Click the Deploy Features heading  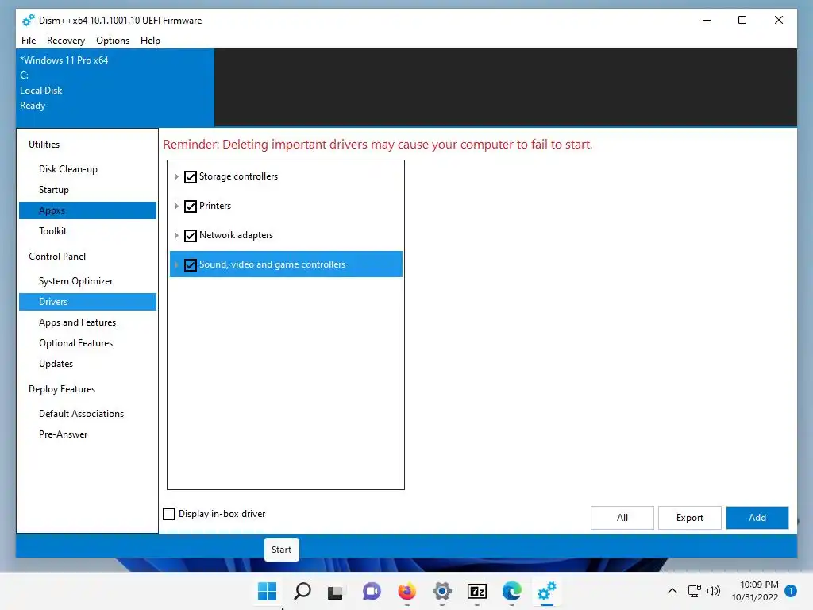(62, 389)
